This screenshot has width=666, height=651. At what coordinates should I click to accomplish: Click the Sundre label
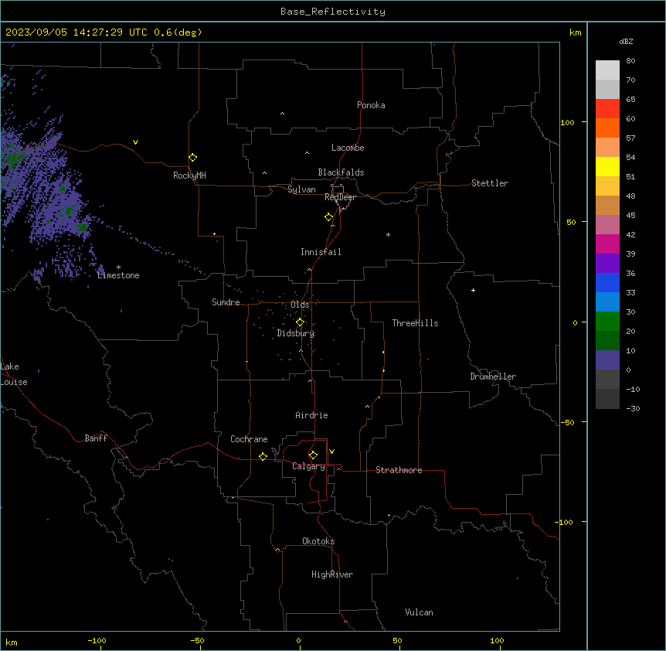(226, 302)
